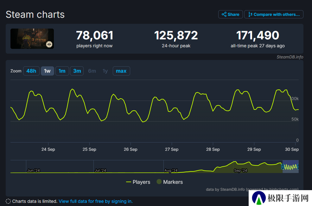Grab the right navigator range handle
The height and width of the screenshot is (206, 312).
(298, 167)
